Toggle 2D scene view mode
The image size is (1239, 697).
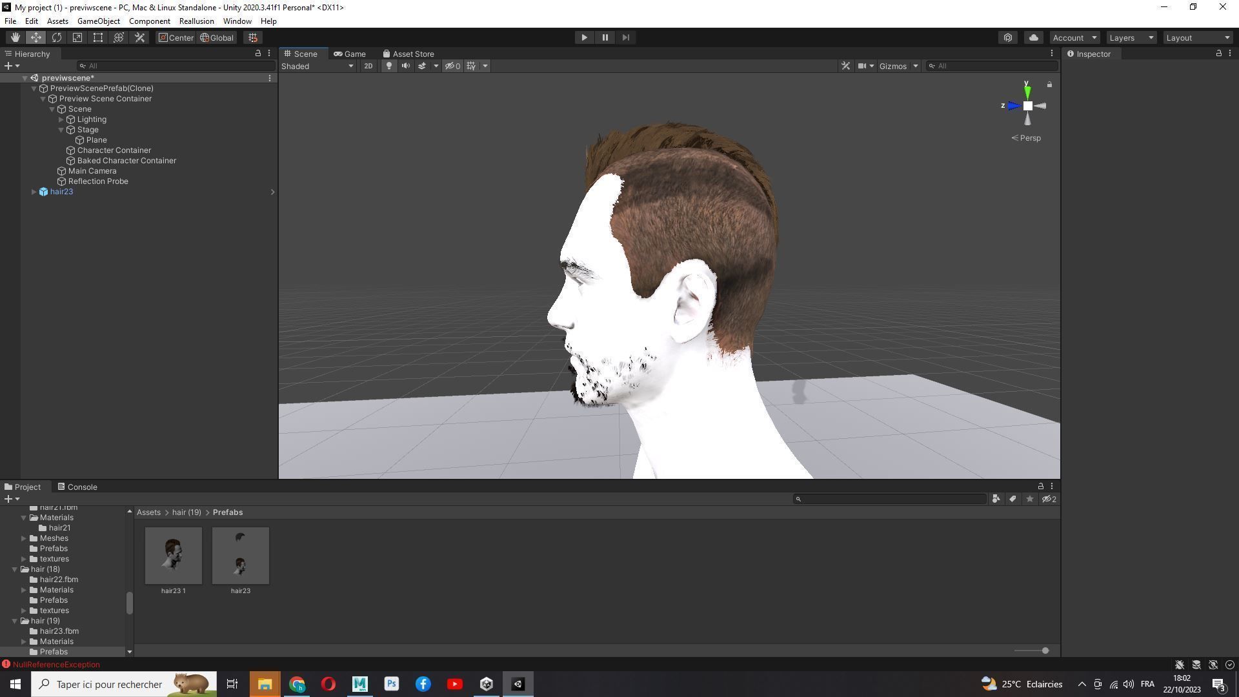(368, 66)
